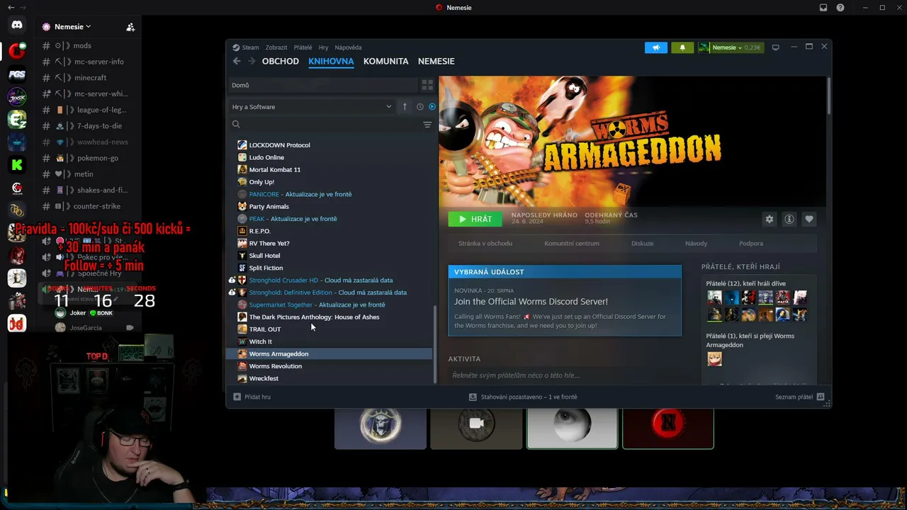Switch to the KOMUNITA tab
907x510 pixels.
pyautogui.click(x=386, y=61)
